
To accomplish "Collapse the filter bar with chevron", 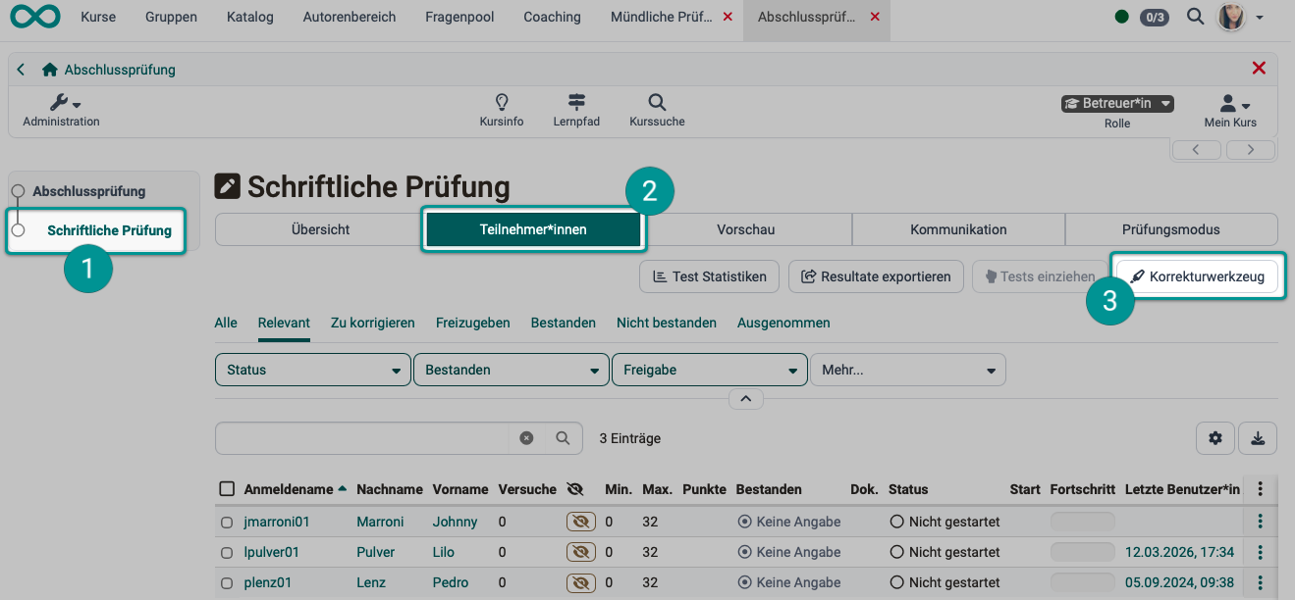I will (x=745, y=399).
